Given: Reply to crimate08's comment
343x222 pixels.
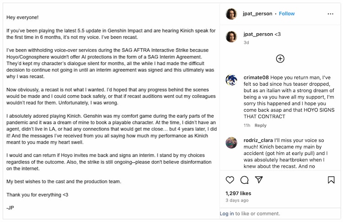Looking at the screenshot, I should (260, 125).
